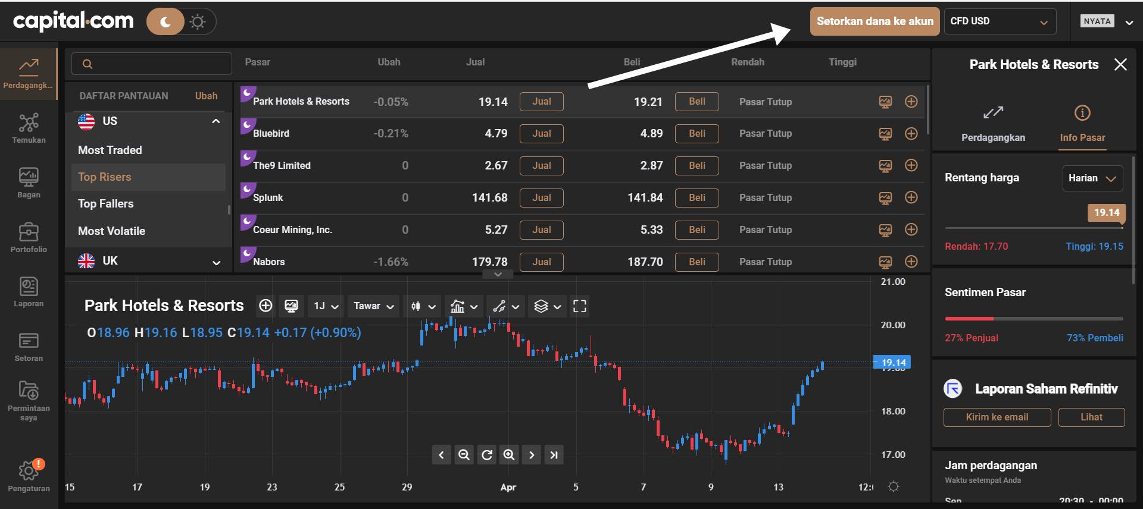Click Kirim ke email button
This screenshot has width=1143, height=509.
pyautogui.click(x=997, y=417)
